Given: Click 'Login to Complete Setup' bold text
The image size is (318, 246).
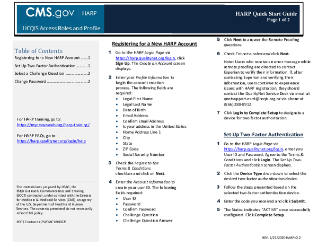Looking at the screenshot, I should (255, 113).
